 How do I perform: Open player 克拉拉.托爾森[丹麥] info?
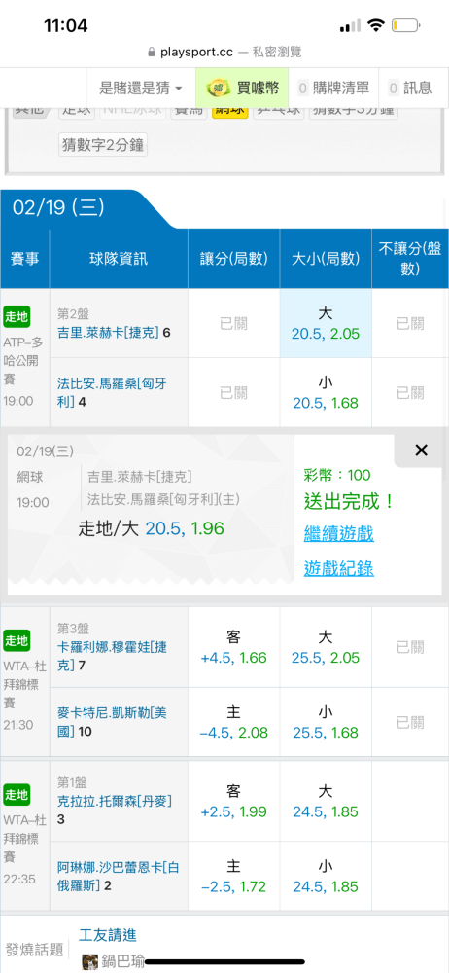tap(114, 801)
